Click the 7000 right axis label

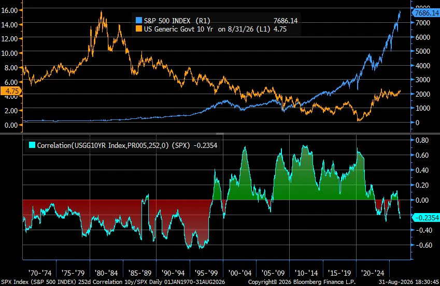click(x=422, y=23)
